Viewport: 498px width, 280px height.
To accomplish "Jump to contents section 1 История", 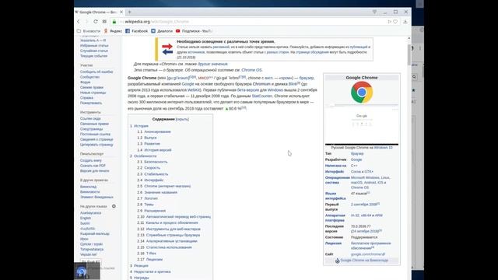I will tap(139, 126).
